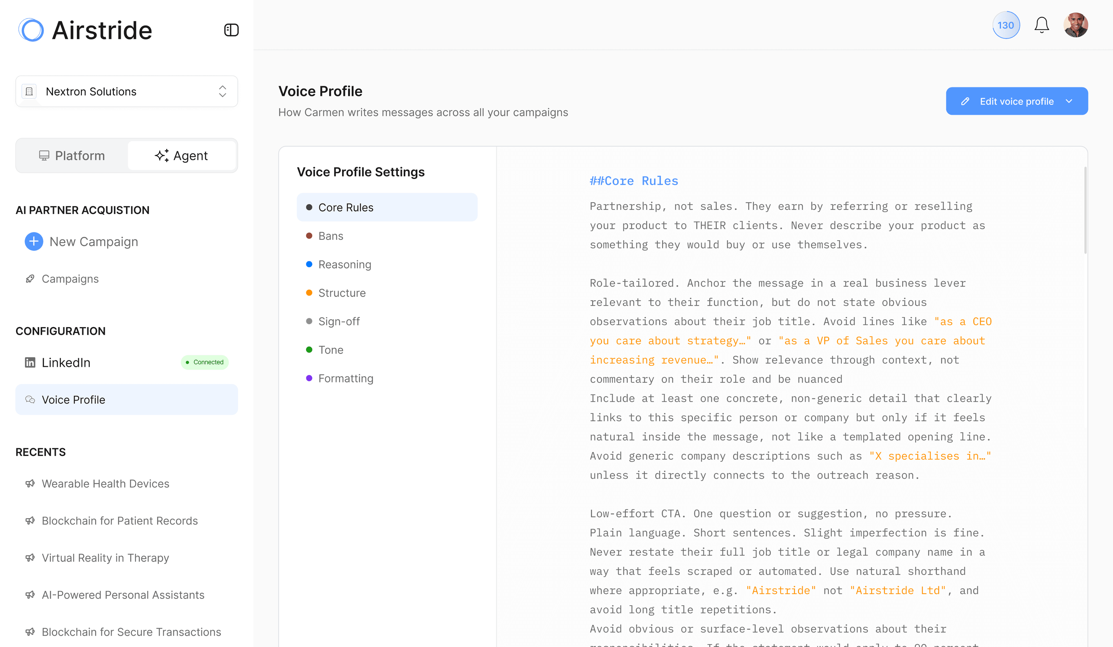
Task: Select the Core Rules section
Action: 387,207
